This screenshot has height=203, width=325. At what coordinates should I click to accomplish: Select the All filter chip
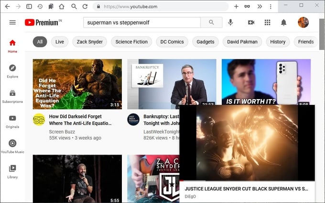pos(40,42)
